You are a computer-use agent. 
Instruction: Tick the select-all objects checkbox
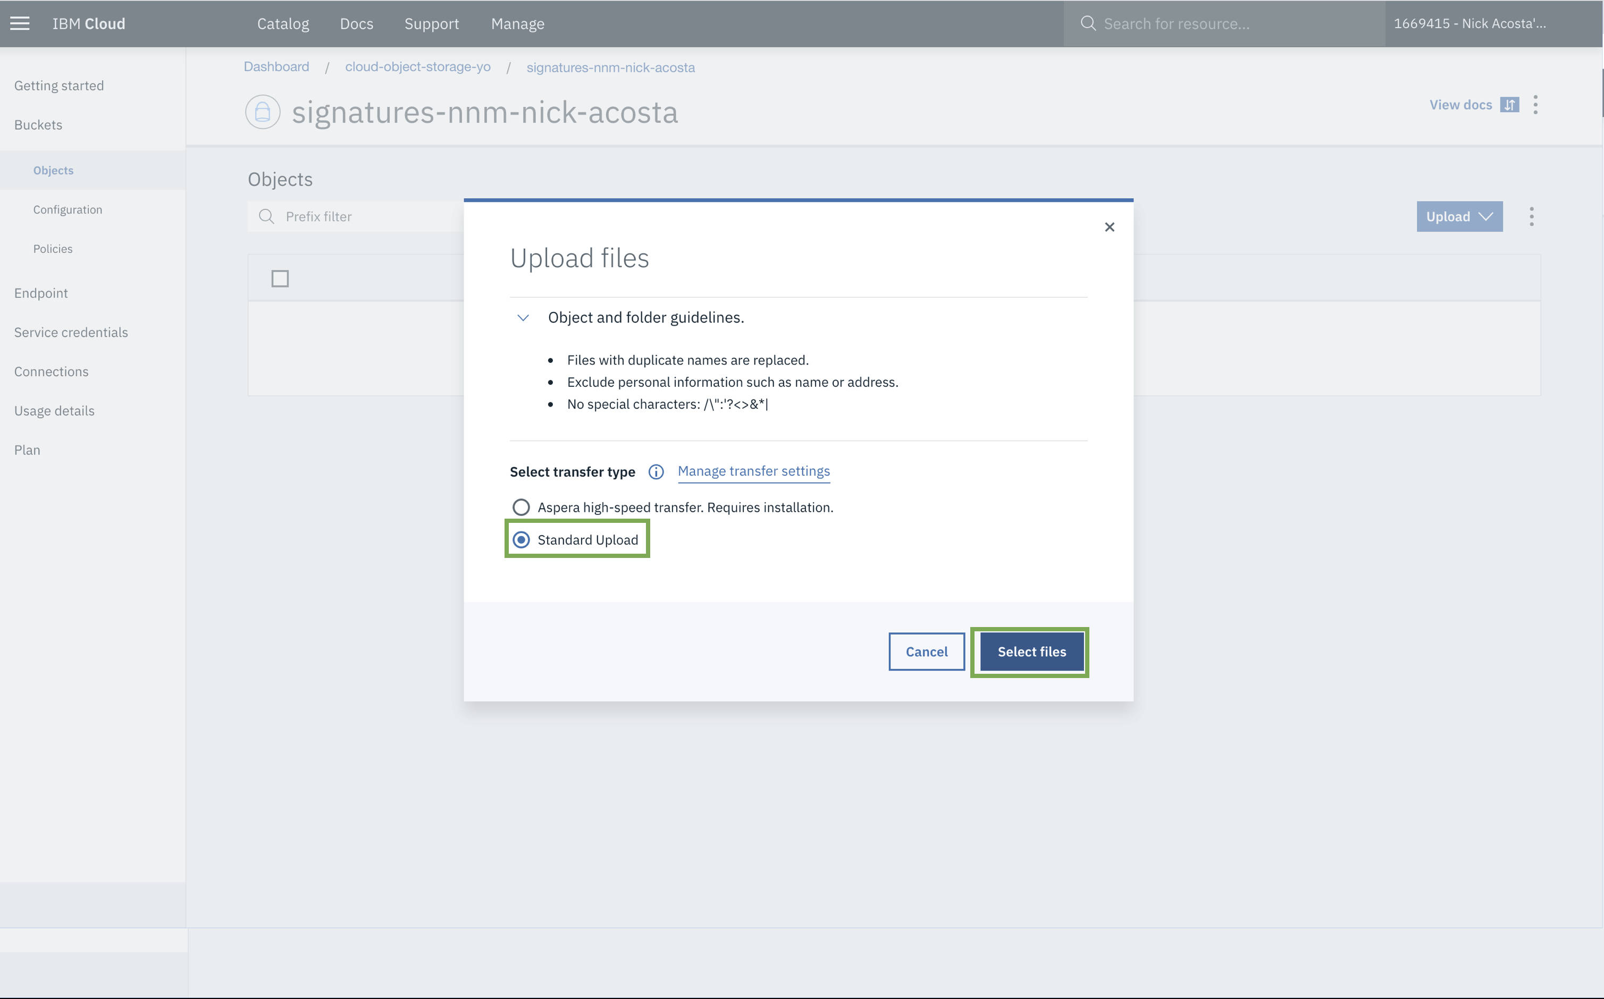click(x=280, y=279)
